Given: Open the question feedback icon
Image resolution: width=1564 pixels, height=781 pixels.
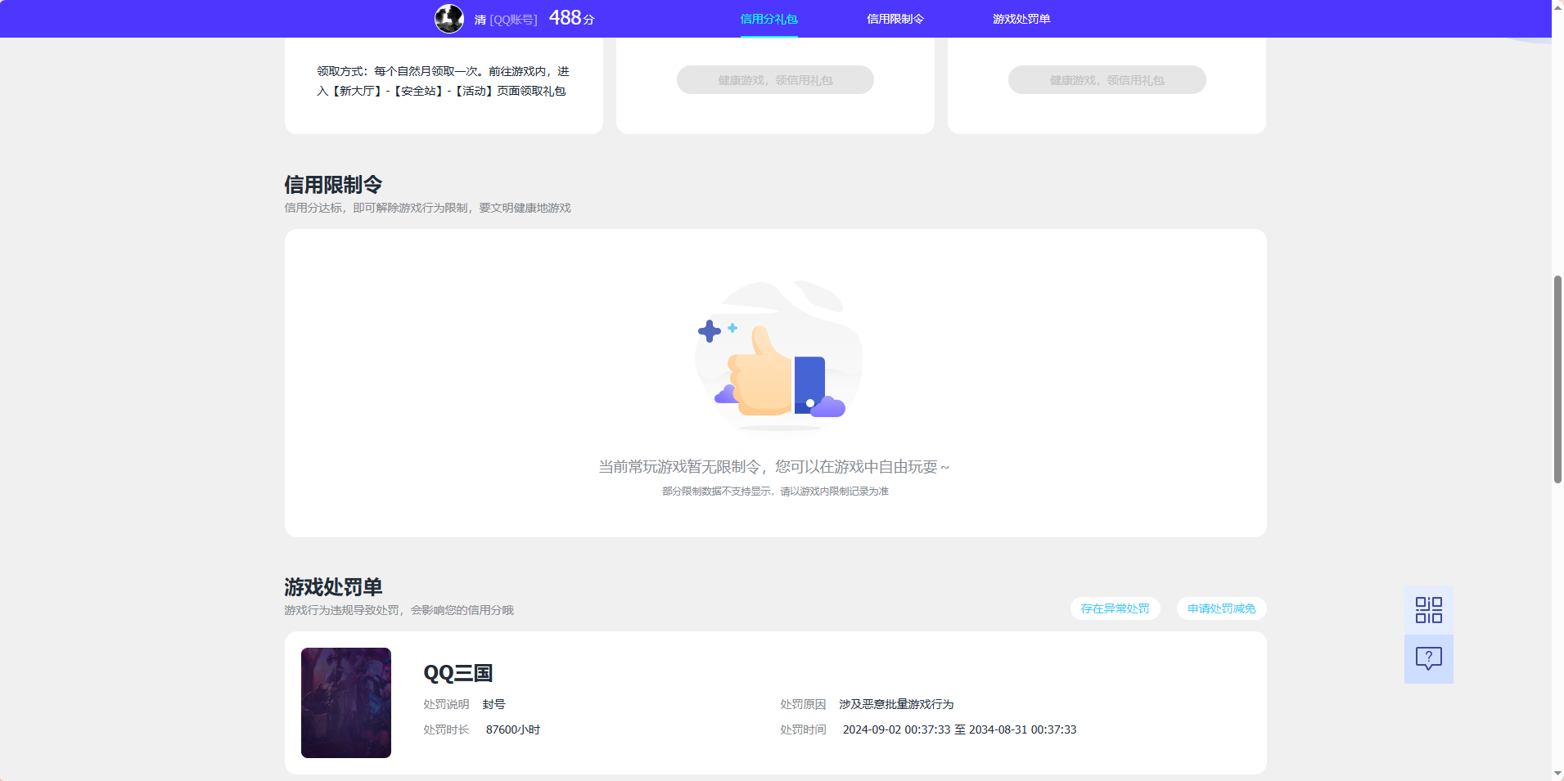Looking at the screenshot, I should [1427, 659].
